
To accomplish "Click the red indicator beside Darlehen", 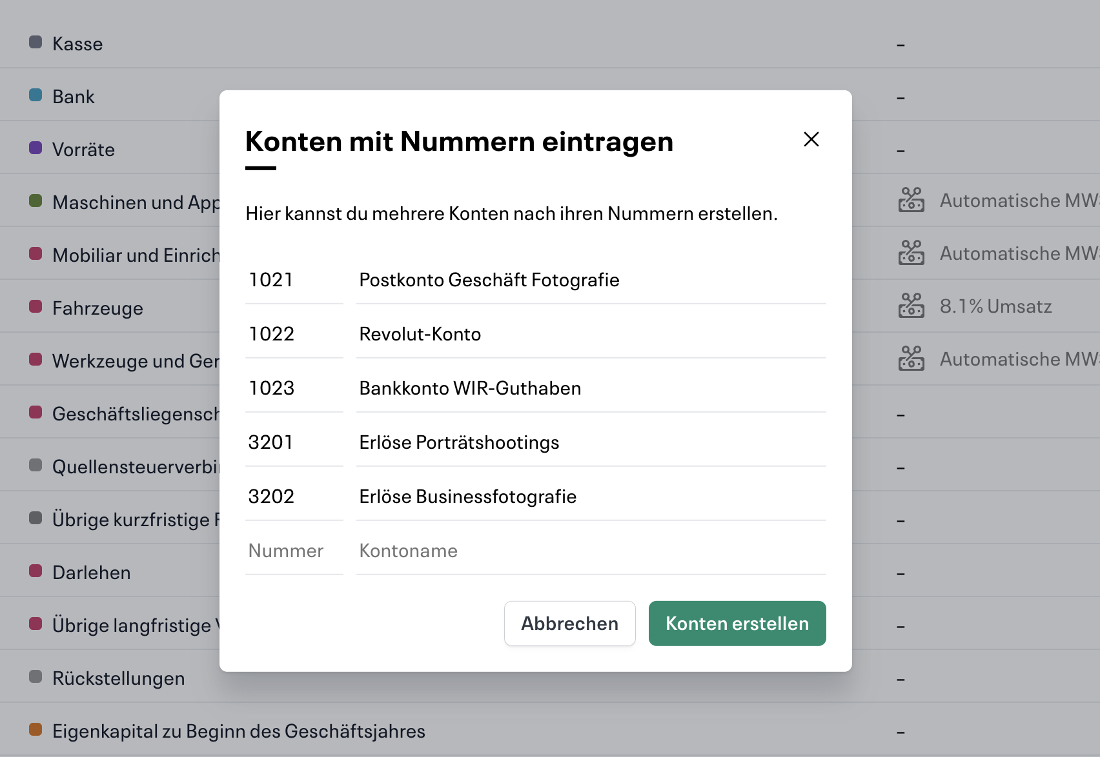I will [x=35, y=571].
